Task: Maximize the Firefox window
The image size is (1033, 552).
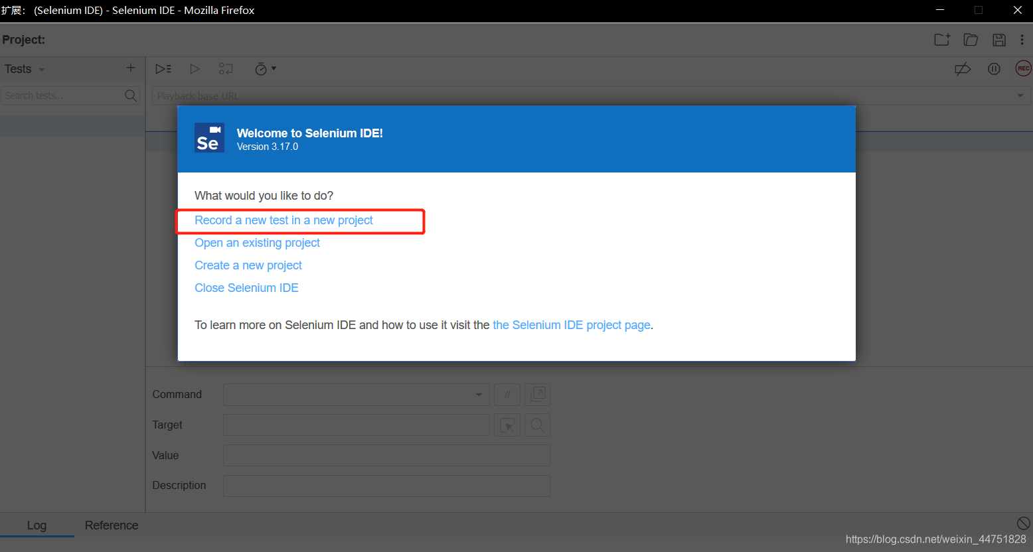Action: point(978,10)
